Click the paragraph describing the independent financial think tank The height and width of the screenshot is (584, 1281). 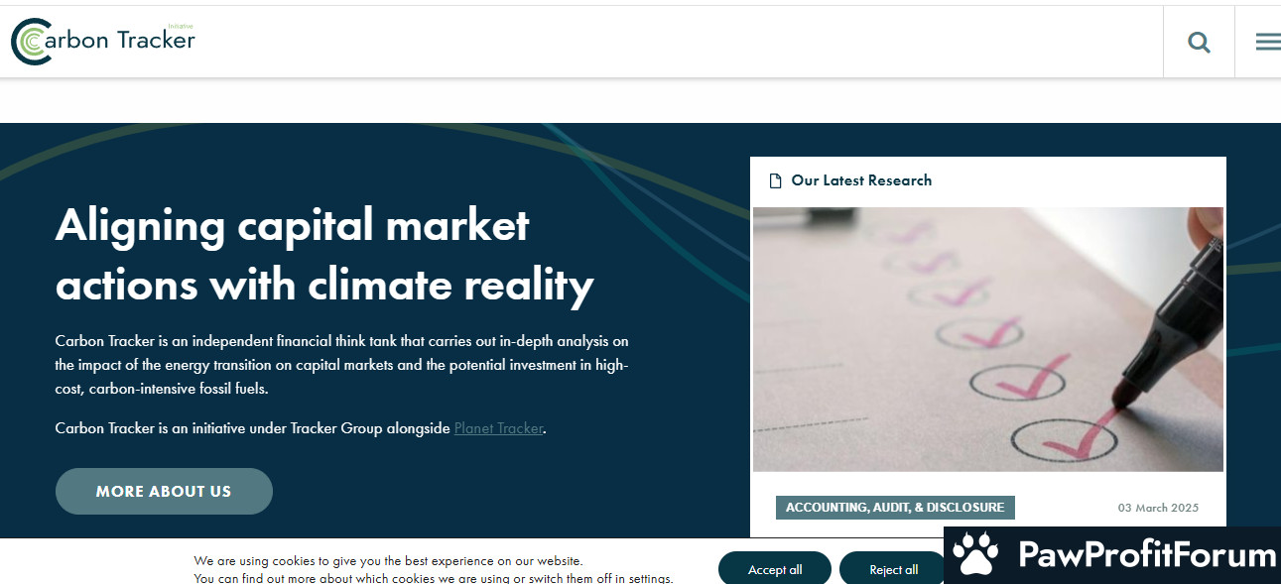[341, 365]
